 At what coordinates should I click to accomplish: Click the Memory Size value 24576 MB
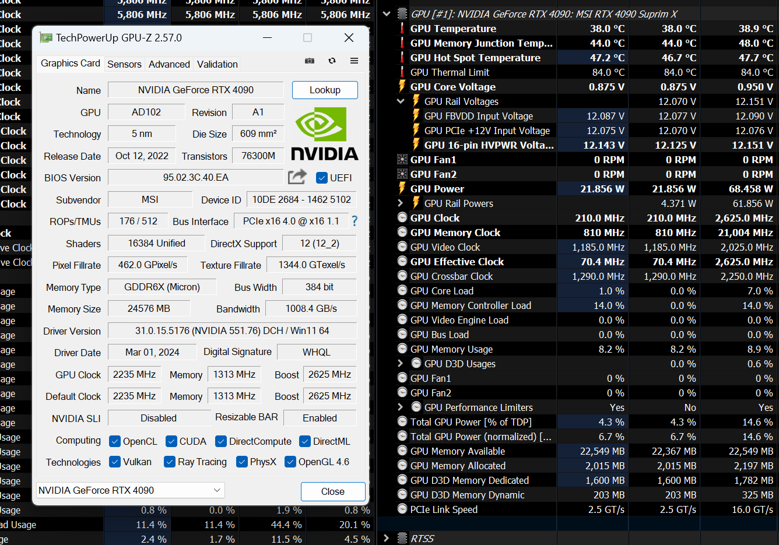click(x=149, y=308)
